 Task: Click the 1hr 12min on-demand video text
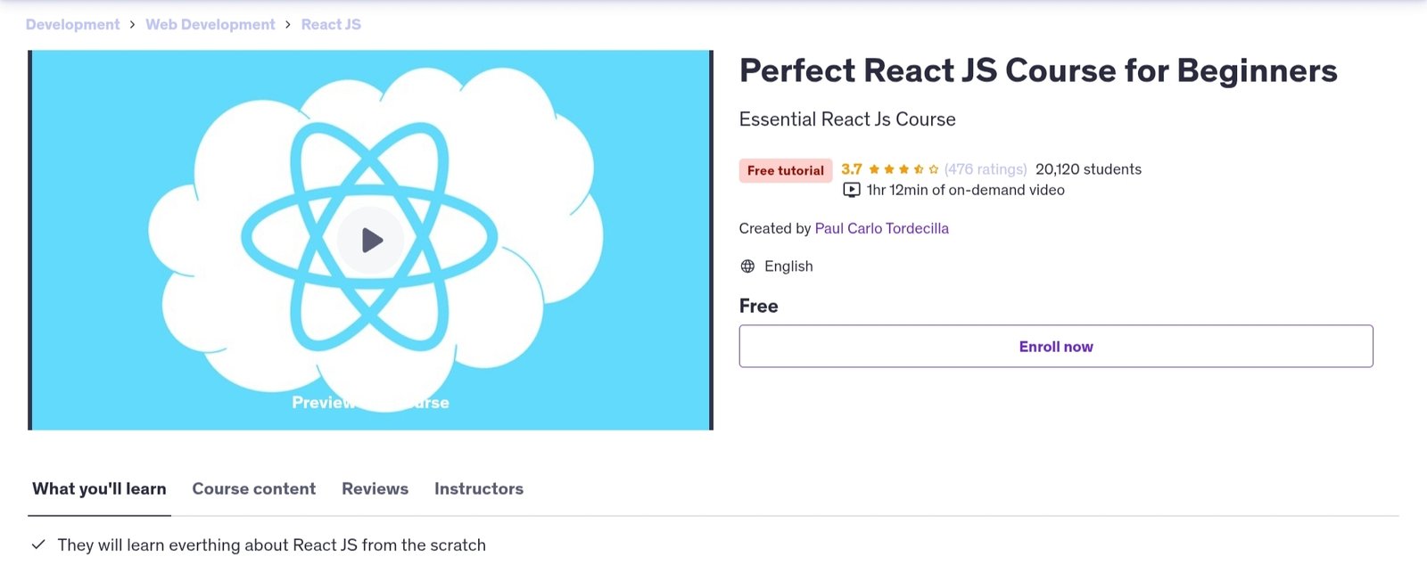tap(966, 190)
